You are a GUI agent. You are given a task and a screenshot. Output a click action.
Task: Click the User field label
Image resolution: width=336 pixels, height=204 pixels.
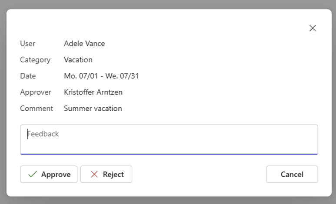(28, 43)
